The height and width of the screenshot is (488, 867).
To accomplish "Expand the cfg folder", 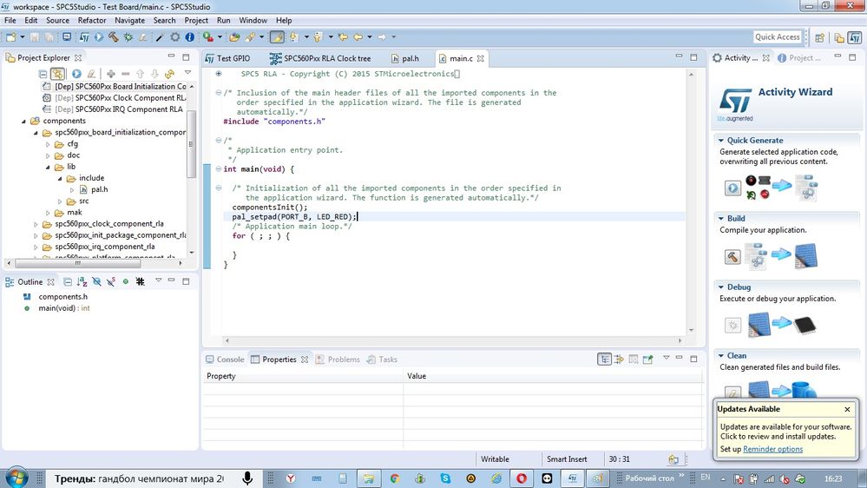I will pyautogui.click(x=48, y=144).
